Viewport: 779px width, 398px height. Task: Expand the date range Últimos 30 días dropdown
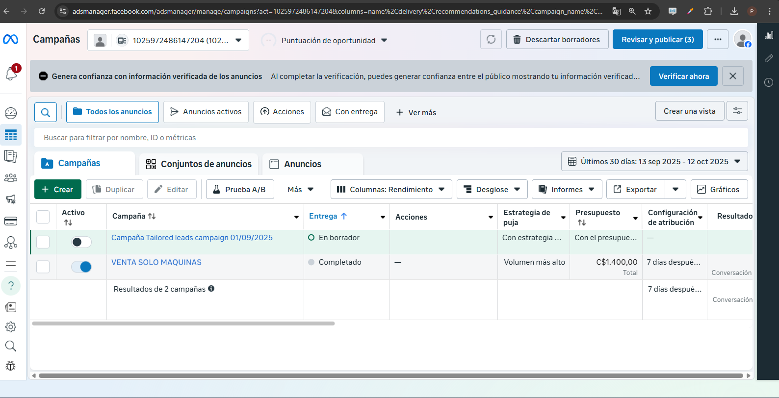click(x=654, y=162)
